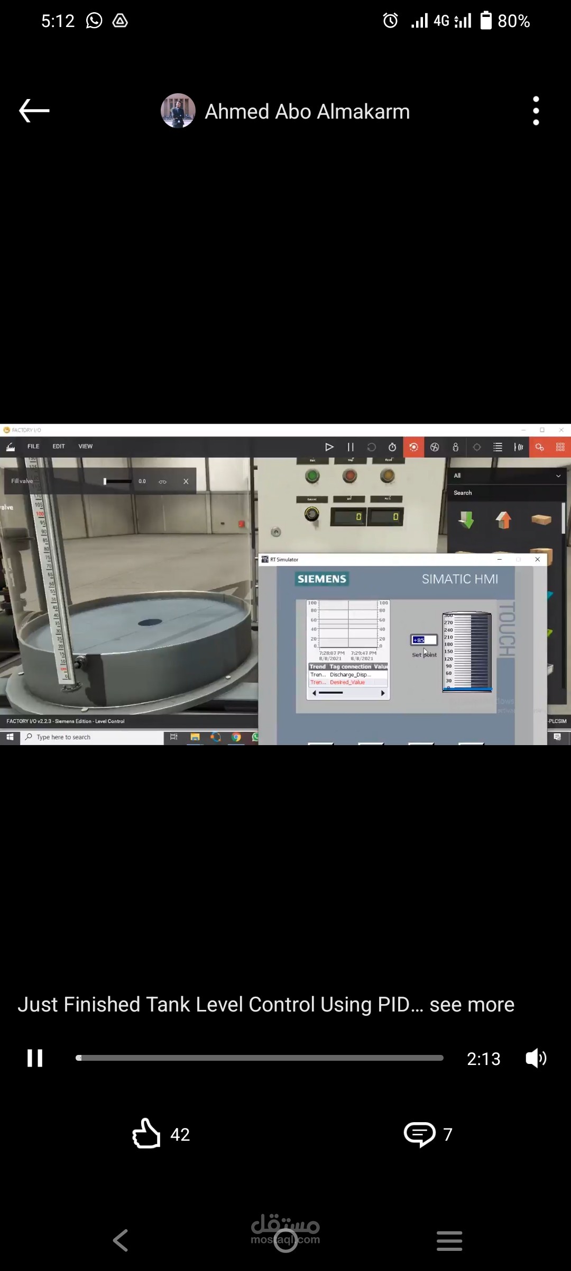Close the RT Simulator window

pyautogui.click(x=538, y=559)
